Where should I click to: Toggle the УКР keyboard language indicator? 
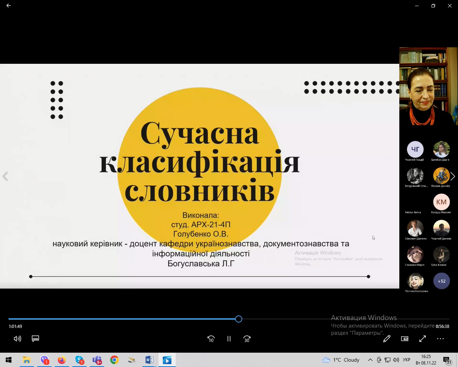click(x=406, y=360)
